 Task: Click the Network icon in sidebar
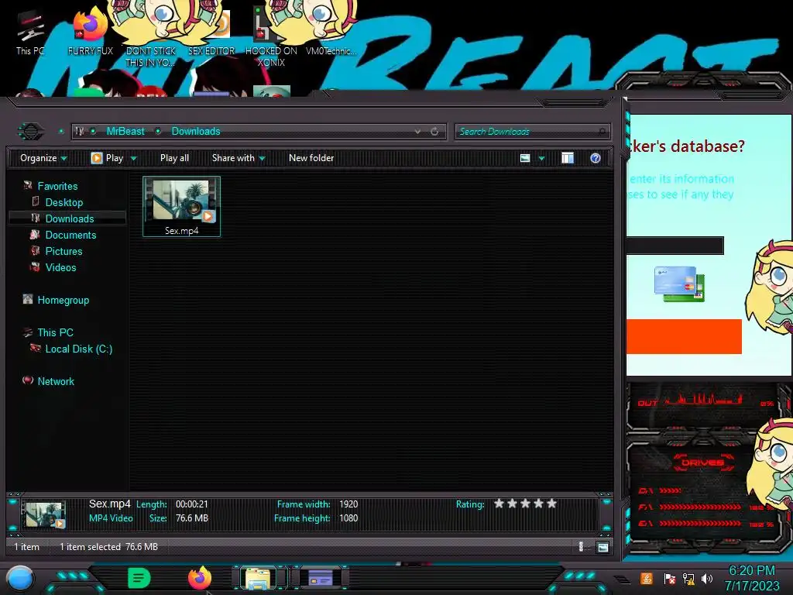coord(28,381)
